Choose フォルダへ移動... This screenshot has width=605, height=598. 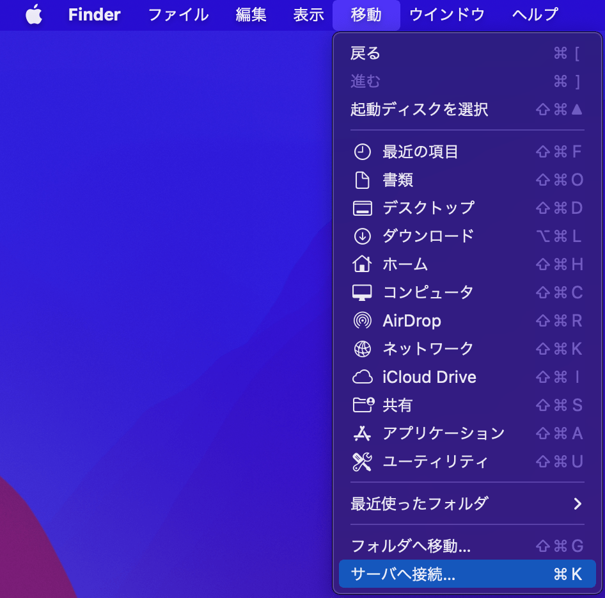pos(467,546)
